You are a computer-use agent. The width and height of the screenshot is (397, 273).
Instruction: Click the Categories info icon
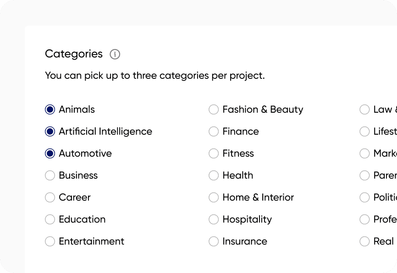tap(115, 55)
